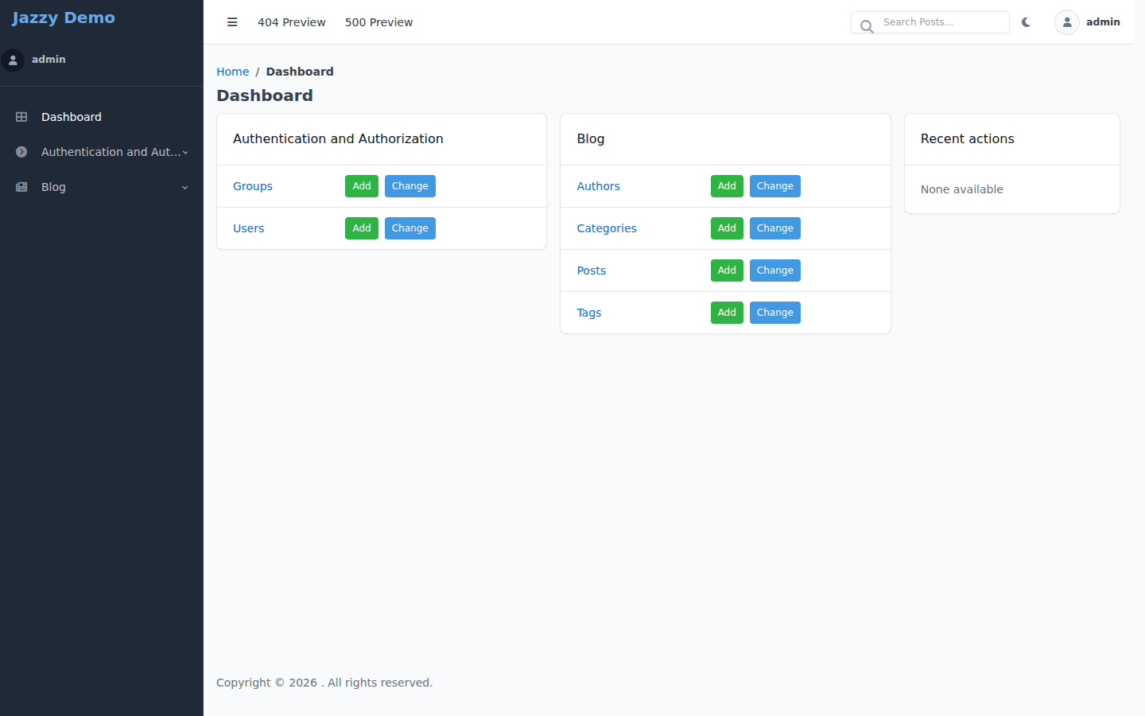Click the search magnifier icon

tap(867, 25)
